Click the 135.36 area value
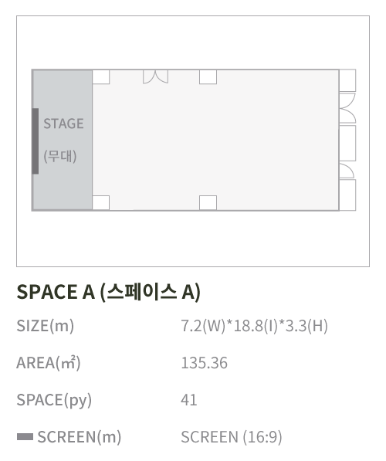 point(205,363)
